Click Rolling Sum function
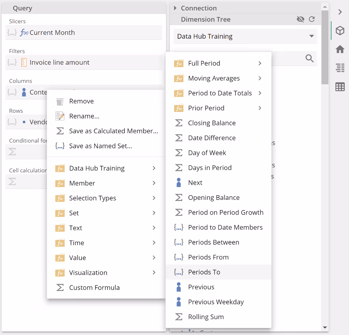 [206, 317]
